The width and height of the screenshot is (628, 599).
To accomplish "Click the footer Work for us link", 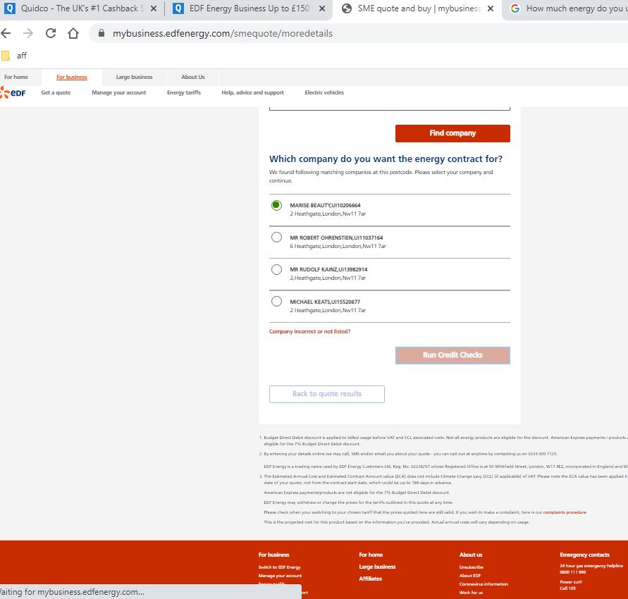I will click(471, 593).
